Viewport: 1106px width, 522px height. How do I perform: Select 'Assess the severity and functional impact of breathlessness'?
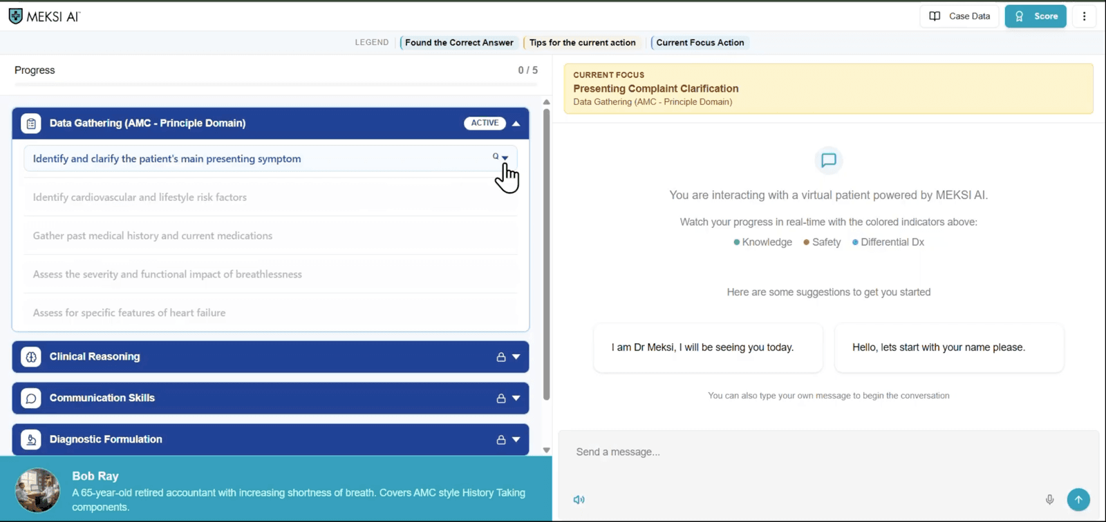click(270, 275)
